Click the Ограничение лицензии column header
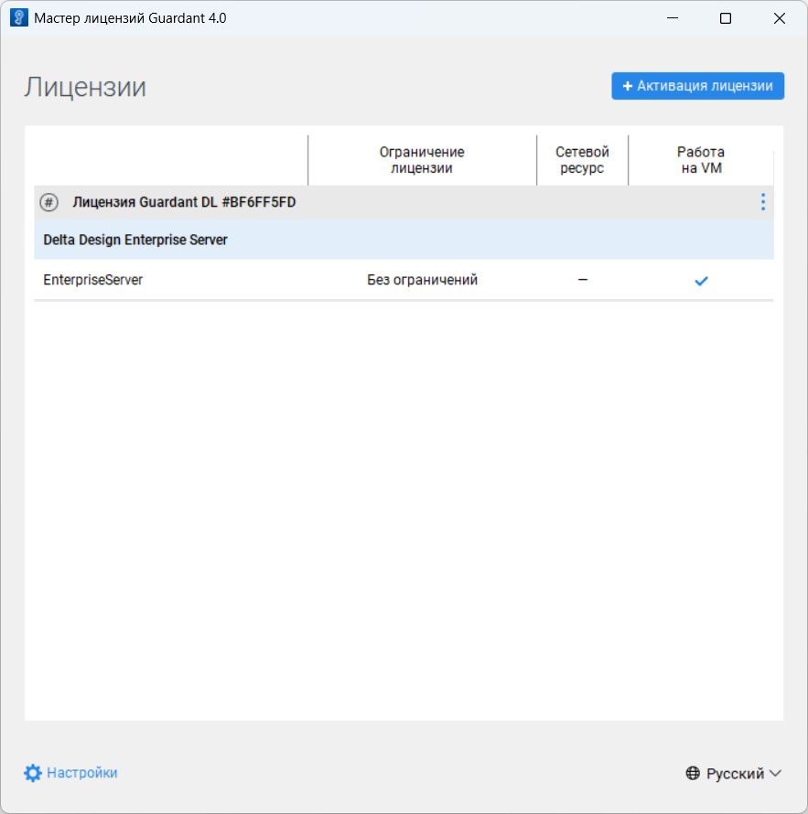The height and width of the screenshot is (814, 808). click(x=422, y=160)
